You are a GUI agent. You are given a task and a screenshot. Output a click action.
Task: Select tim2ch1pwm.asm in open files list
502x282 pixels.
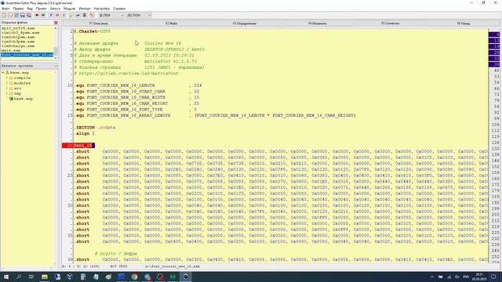click(x=18, y=37)
